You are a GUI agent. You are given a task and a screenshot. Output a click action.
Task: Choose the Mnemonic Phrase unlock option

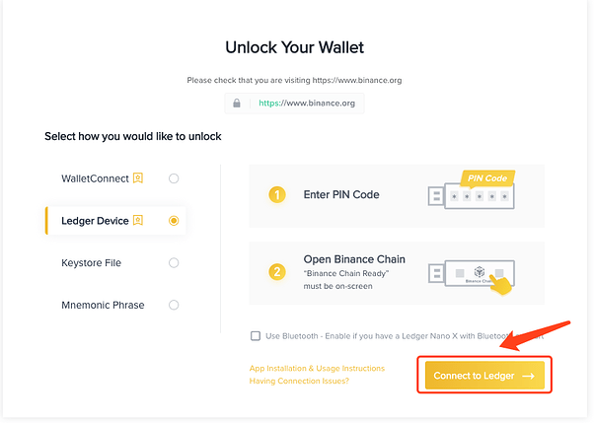point(103,305)
